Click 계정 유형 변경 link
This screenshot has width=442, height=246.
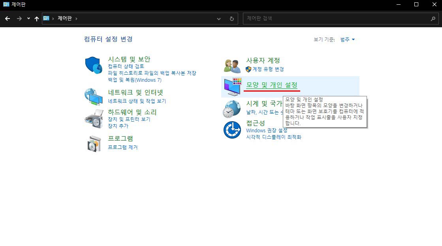[268, 69]
